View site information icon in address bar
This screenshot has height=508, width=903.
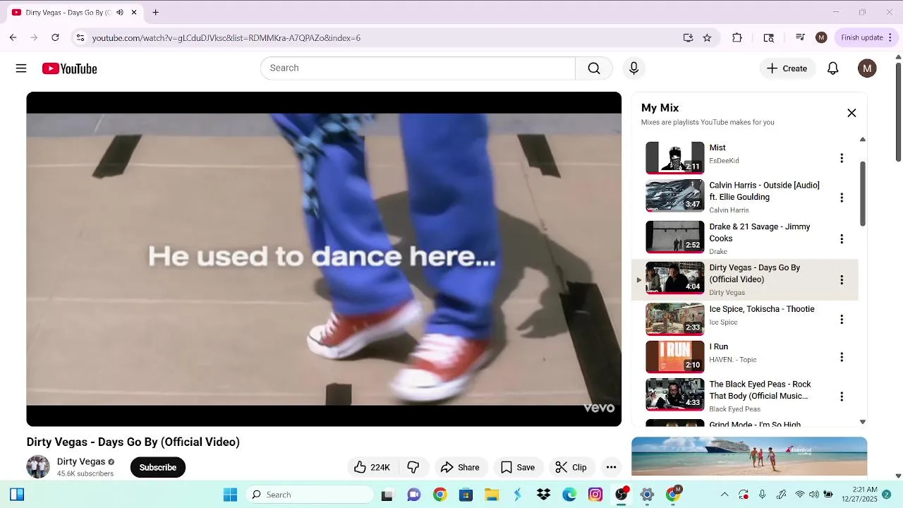point(80,37)
